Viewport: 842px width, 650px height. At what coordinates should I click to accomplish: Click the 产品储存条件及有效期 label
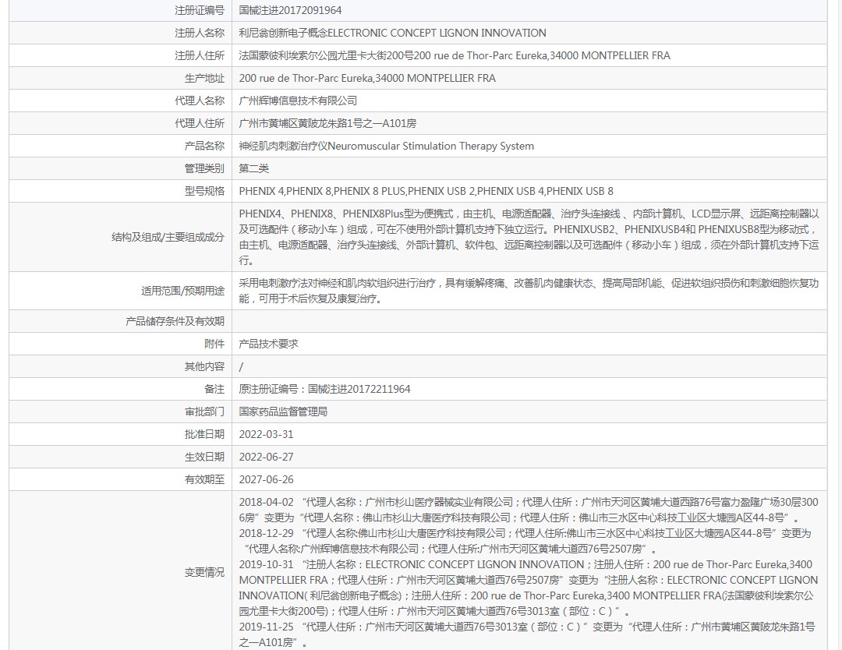(175, 321)
